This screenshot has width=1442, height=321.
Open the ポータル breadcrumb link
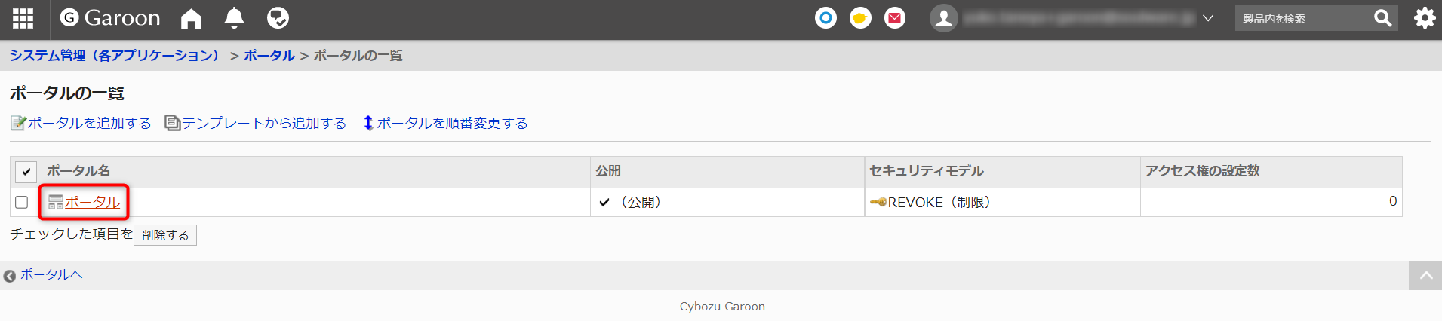click(x=269, y=56)
